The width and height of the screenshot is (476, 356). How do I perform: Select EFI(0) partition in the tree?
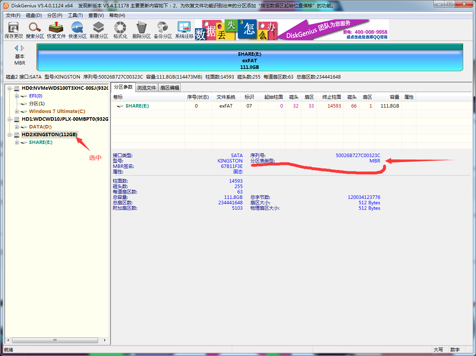(36, 96)
